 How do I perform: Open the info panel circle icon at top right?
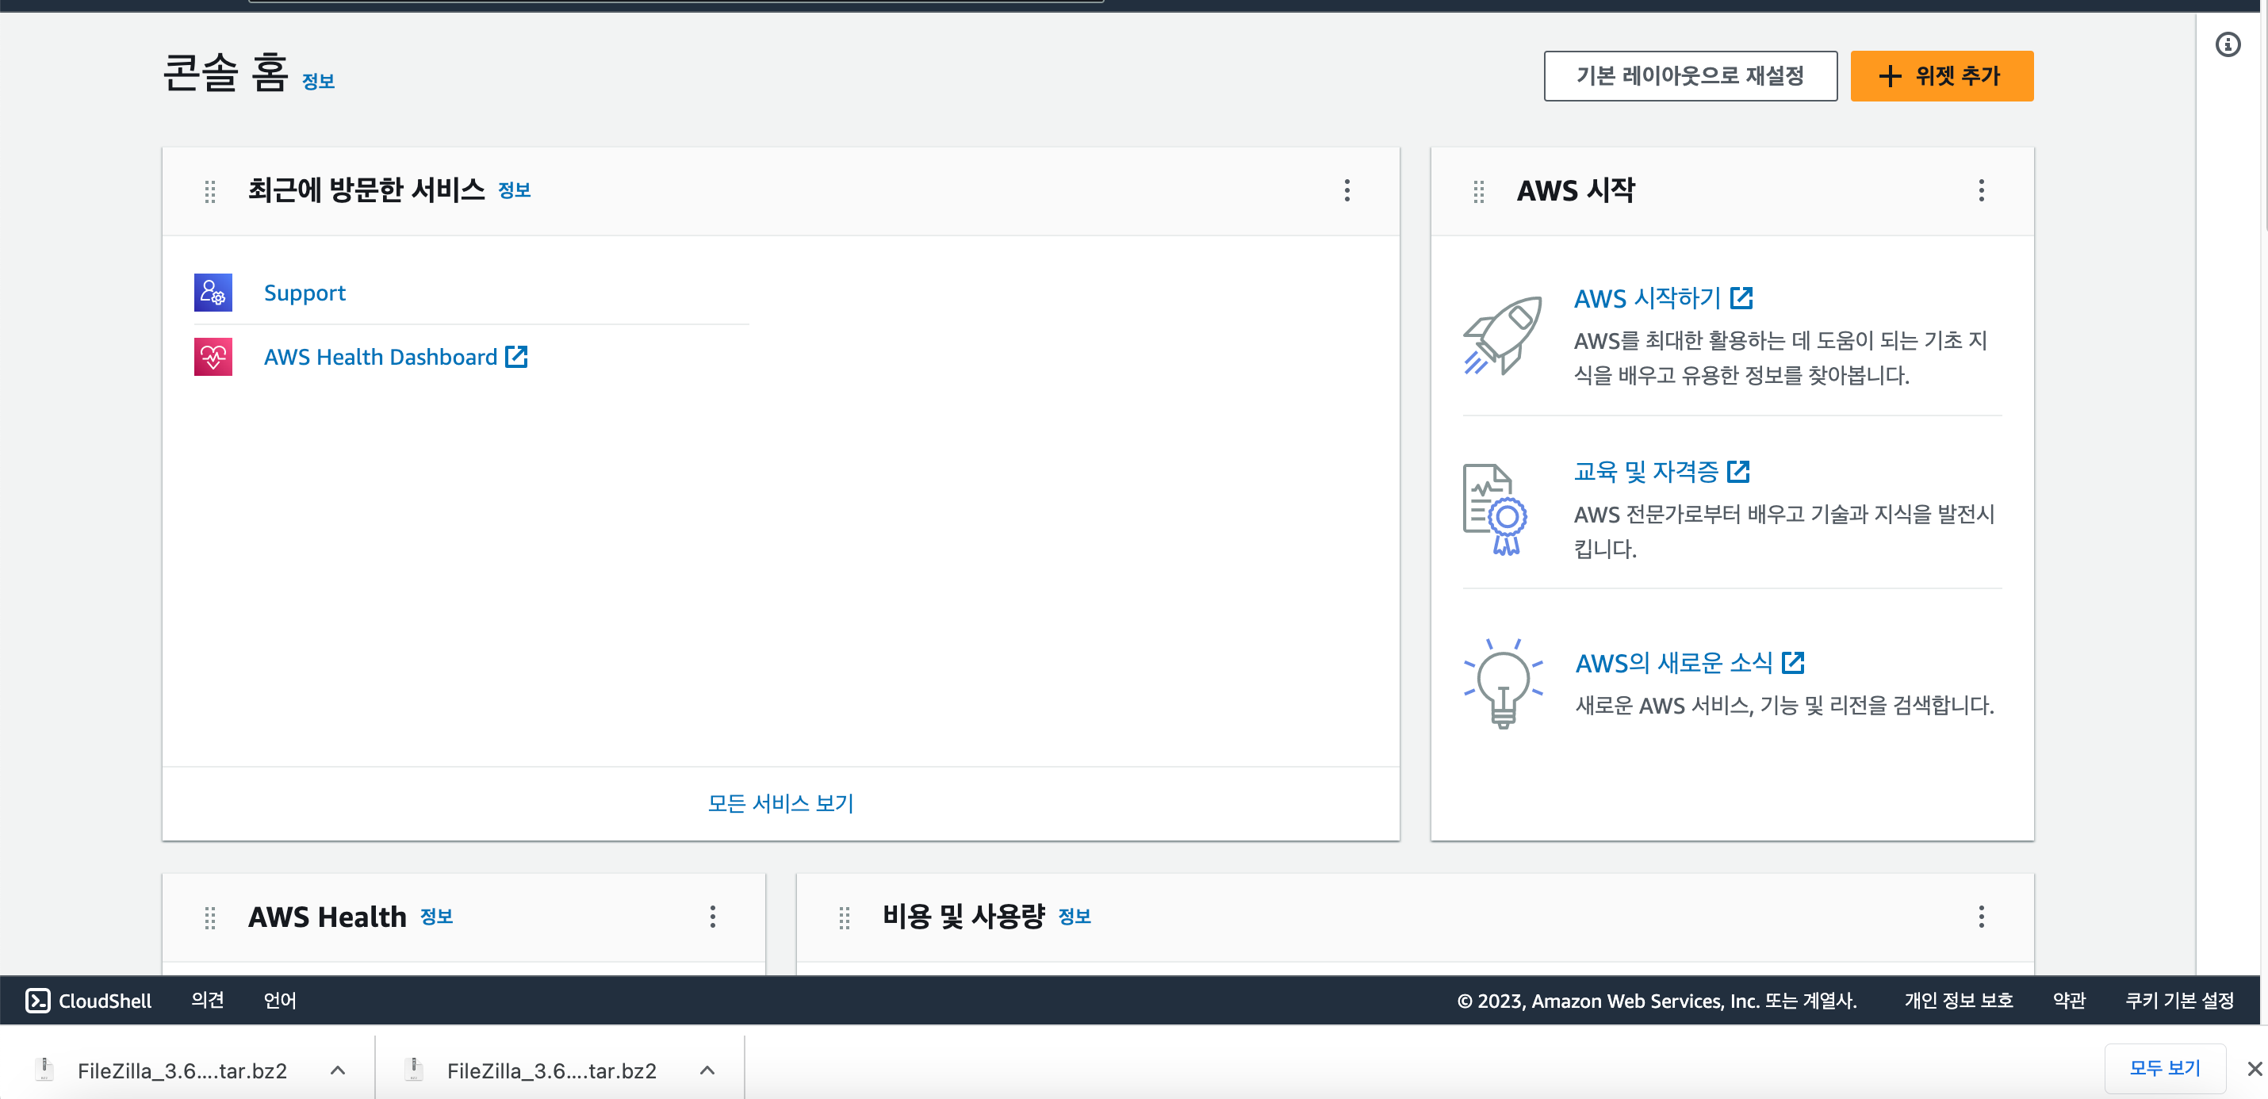2228,44
